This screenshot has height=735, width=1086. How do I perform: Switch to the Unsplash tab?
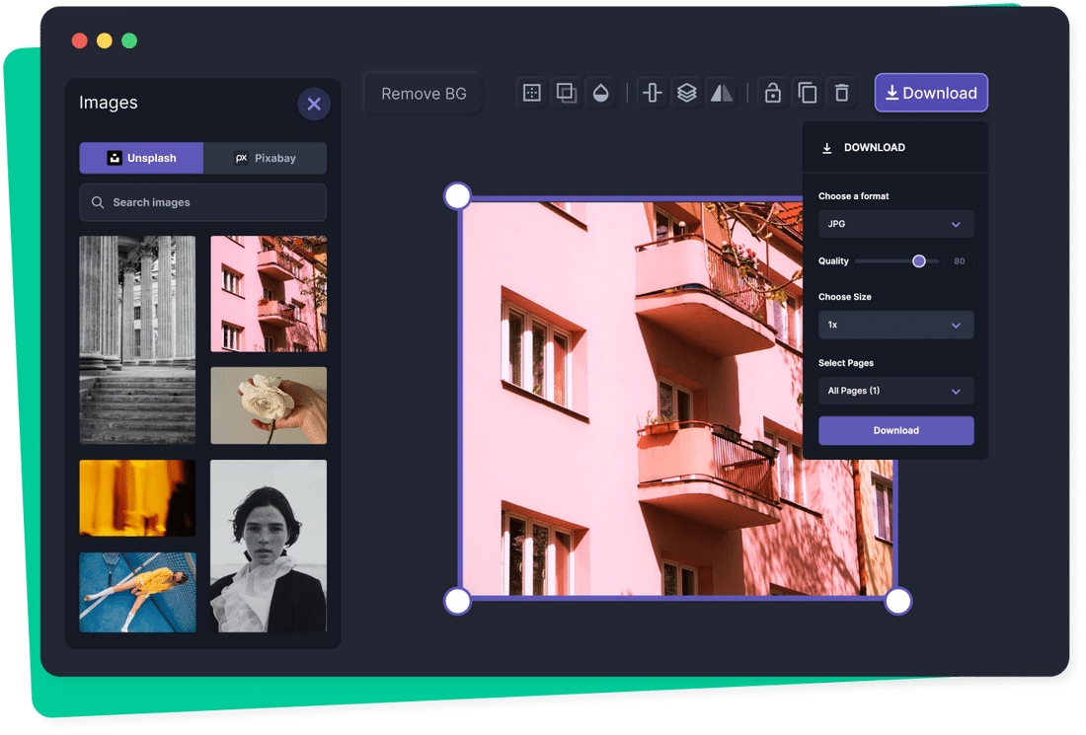coord(140,158)
